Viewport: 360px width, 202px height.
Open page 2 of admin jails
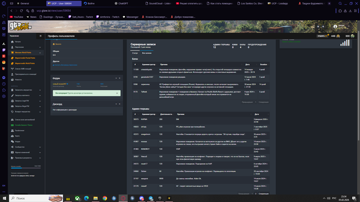coord(256,194)
